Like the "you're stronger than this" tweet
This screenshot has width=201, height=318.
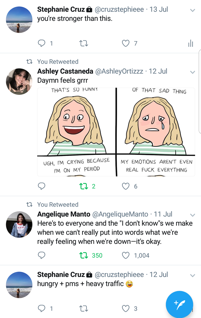[x=126, y=43]
